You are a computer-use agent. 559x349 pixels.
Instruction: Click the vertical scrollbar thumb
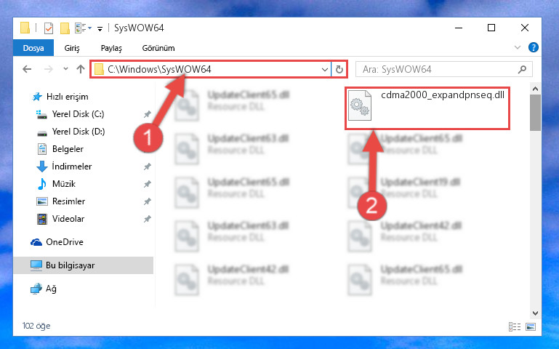pyautogui.click(x=535, y=113)
